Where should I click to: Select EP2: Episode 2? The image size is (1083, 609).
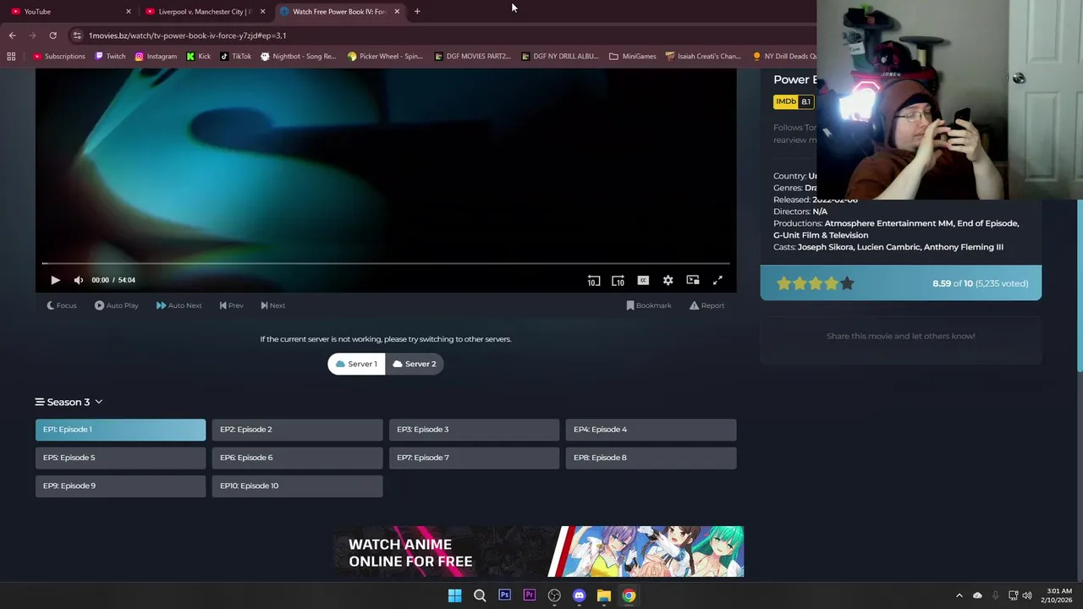point(297,430)
